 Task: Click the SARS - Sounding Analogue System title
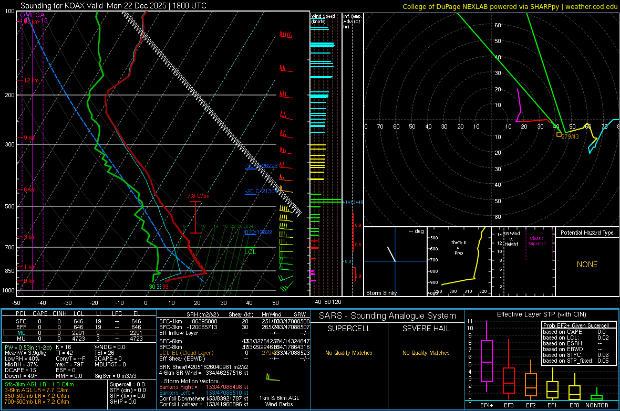pyautogui.click(x=388, y=316)
